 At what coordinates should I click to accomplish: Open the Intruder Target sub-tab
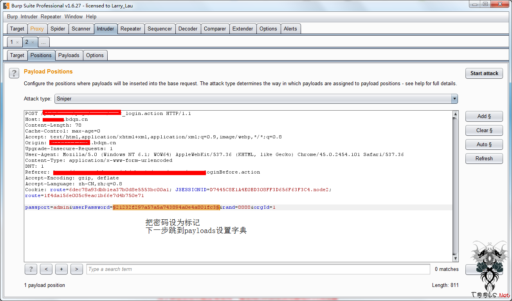[17, 55]
